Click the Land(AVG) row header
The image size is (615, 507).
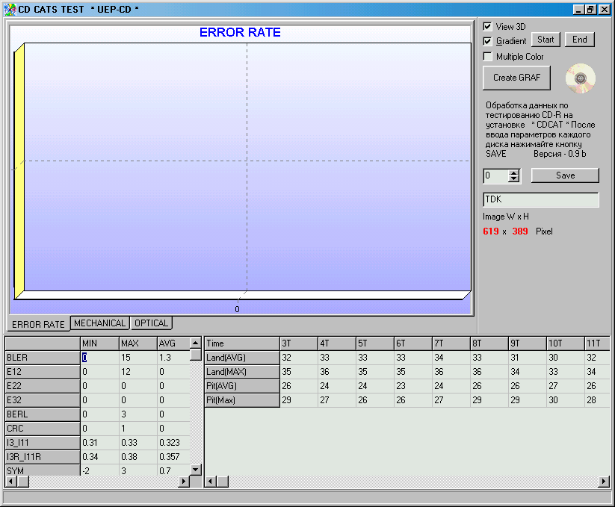point(242,358)
